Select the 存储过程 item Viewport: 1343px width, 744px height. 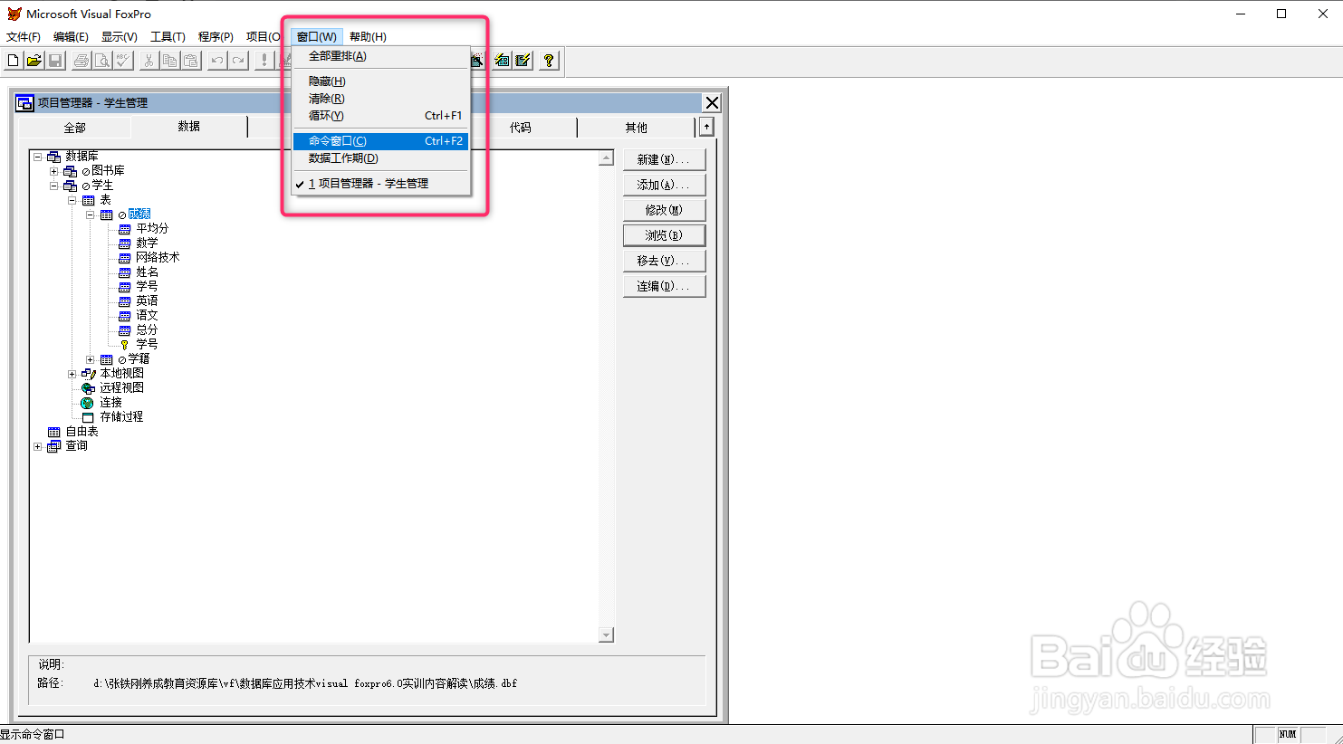121,416
